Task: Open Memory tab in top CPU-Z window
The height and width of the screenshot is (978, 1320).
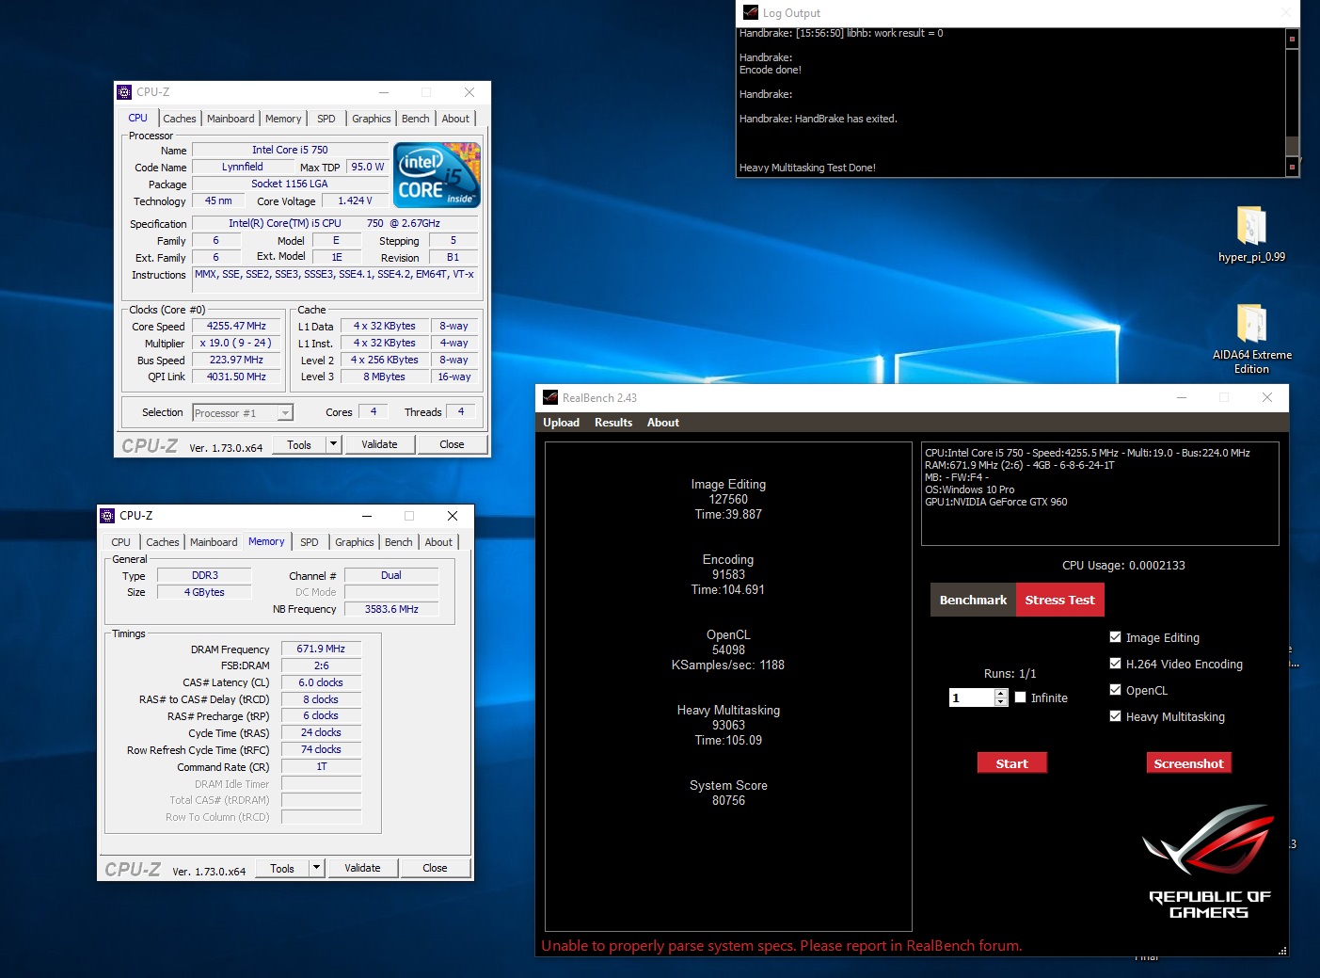Action: coord(283,119)
